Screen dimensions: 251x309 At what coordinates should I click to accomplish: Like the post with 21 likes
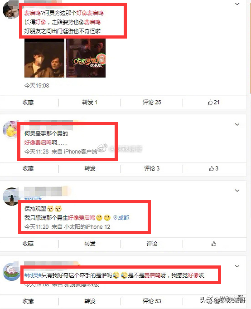coord(213,103)
